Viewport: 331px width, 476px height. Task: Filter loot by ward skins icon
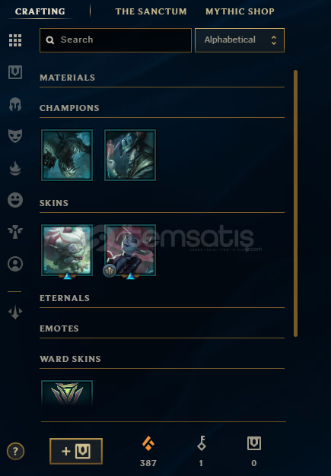point(15,232)
